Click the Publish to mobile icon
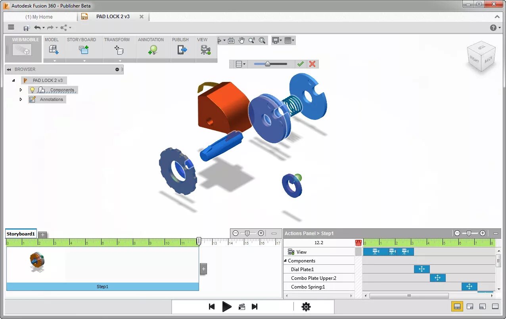 (x=182, y=50)
